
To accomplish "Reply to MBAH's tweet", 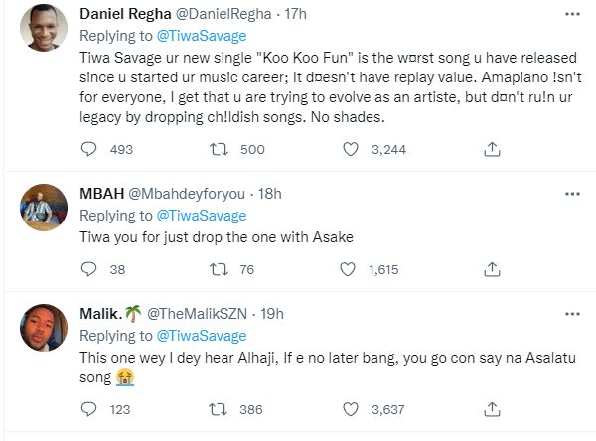I will [x=88, y=268].
